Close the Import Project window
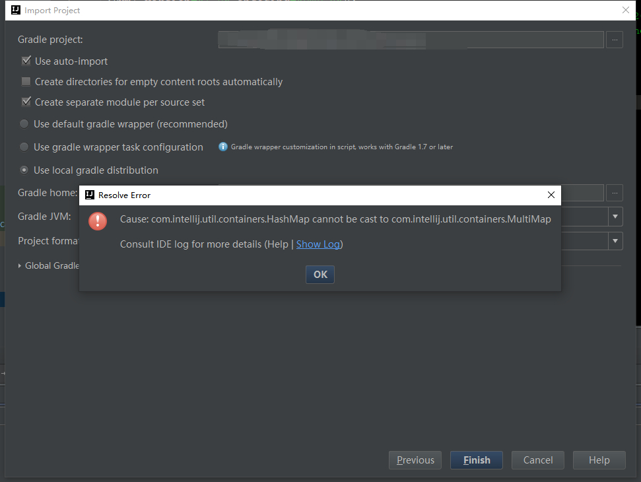Image resolution: width=641 pixels, height=482 pixels. click(625, 10)
